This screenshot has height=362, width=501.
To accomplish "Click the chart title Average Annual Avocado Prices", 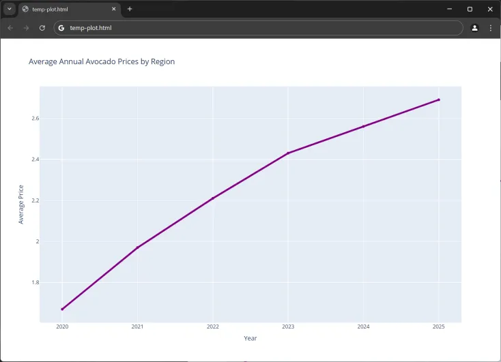I will [x=102, y=61].
